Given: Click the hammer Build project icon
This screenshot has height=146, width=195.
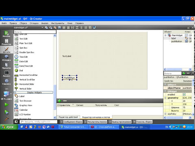Looking at the screenshot, I should coord(6,119).
